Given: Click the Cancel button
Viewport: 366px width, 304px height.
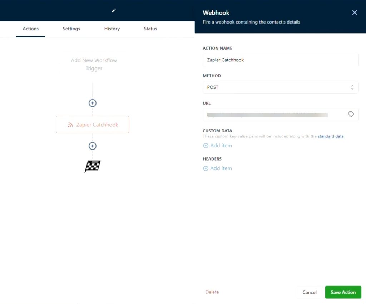Looking at the screenshot, I should pos(309,292).
